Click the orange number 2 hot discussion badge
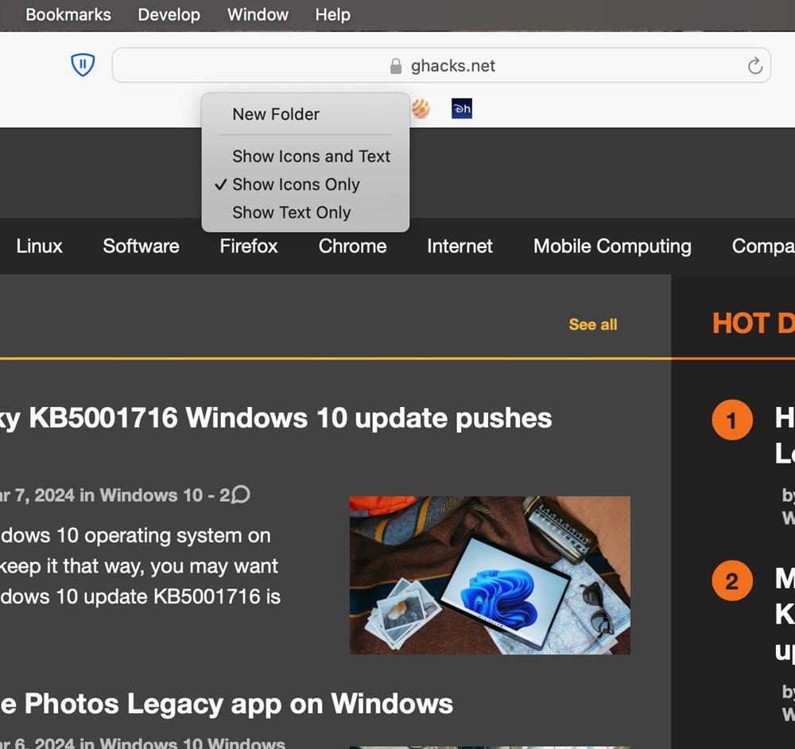 pos(731,581)
